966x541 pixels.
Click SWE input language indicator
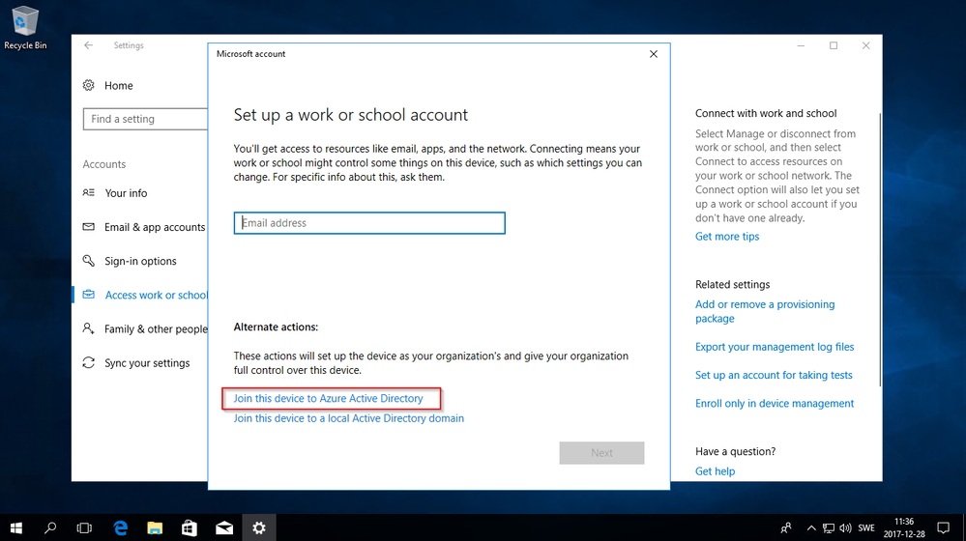(866, 527)
